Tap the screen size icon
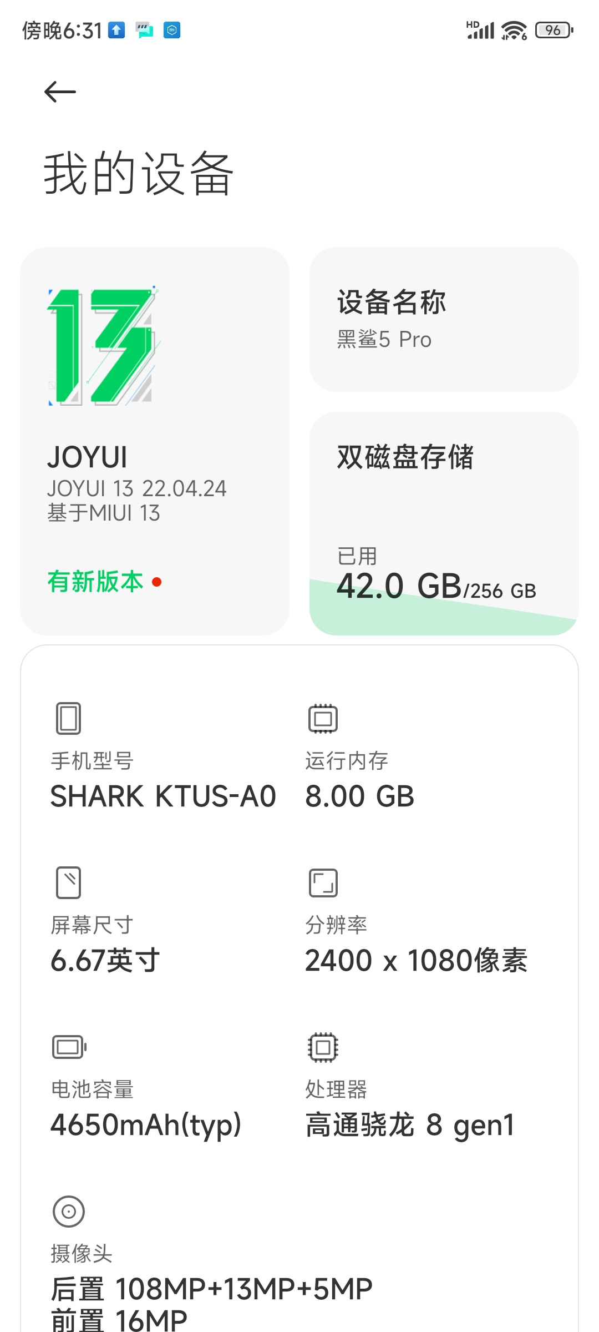 tap(69, 882)
